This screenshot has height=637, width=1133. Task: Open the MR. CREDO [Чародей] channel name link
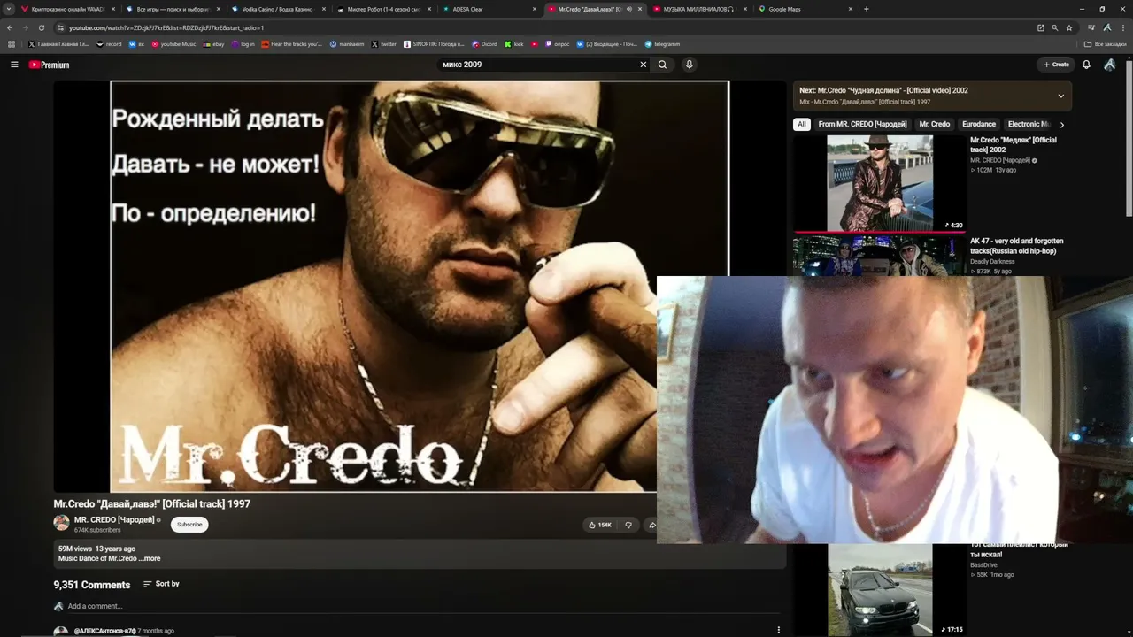114,520
